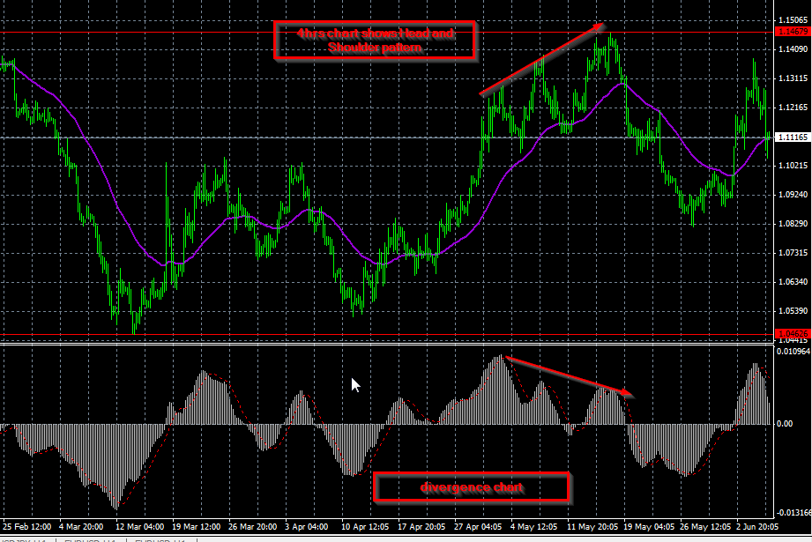Click the 26 Mar 20:00 time label
The height and width of the screenshot is (542, 812).
(252, 527)
